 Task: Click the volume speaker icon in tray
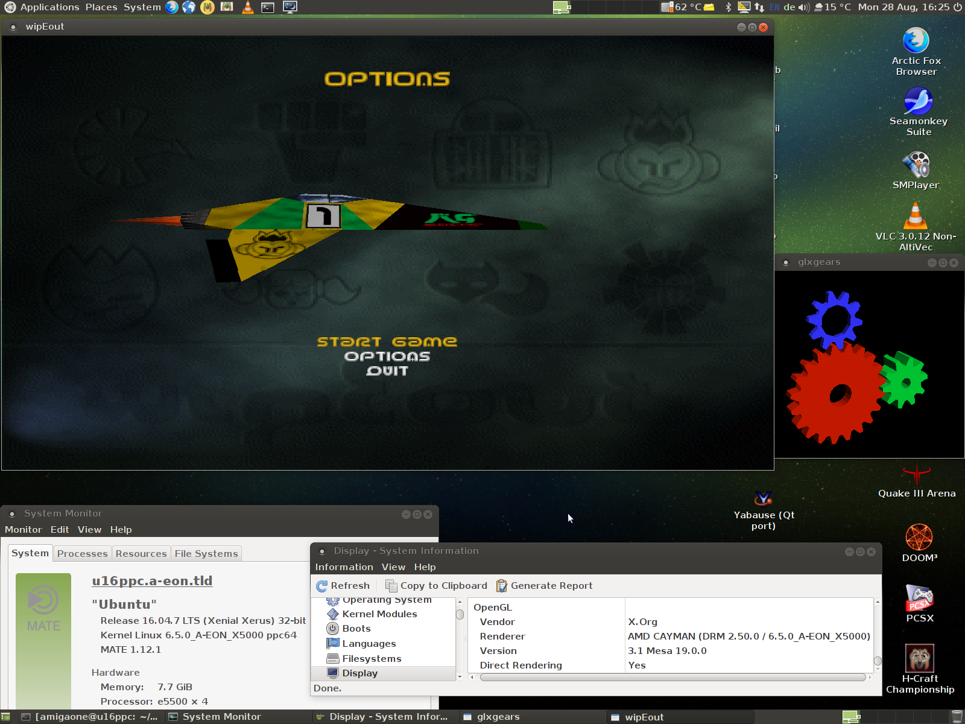pyautogui.click(x=804, y=7)
